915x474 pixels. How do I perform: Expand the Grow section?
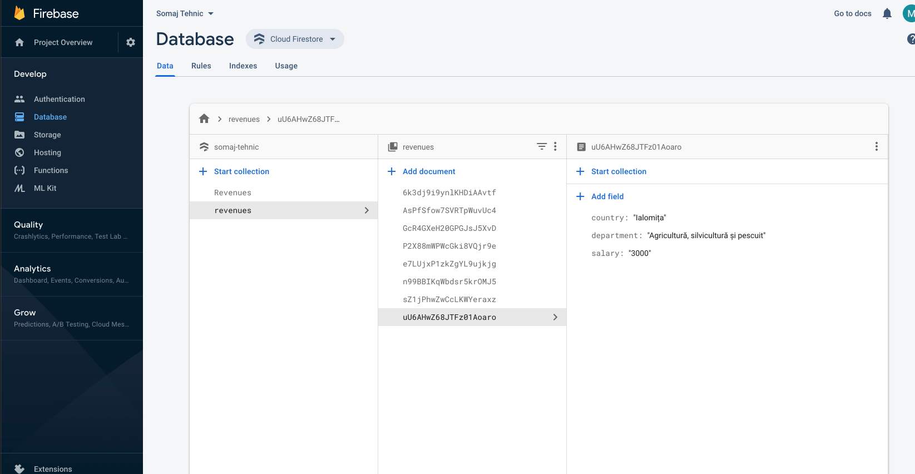72,318
